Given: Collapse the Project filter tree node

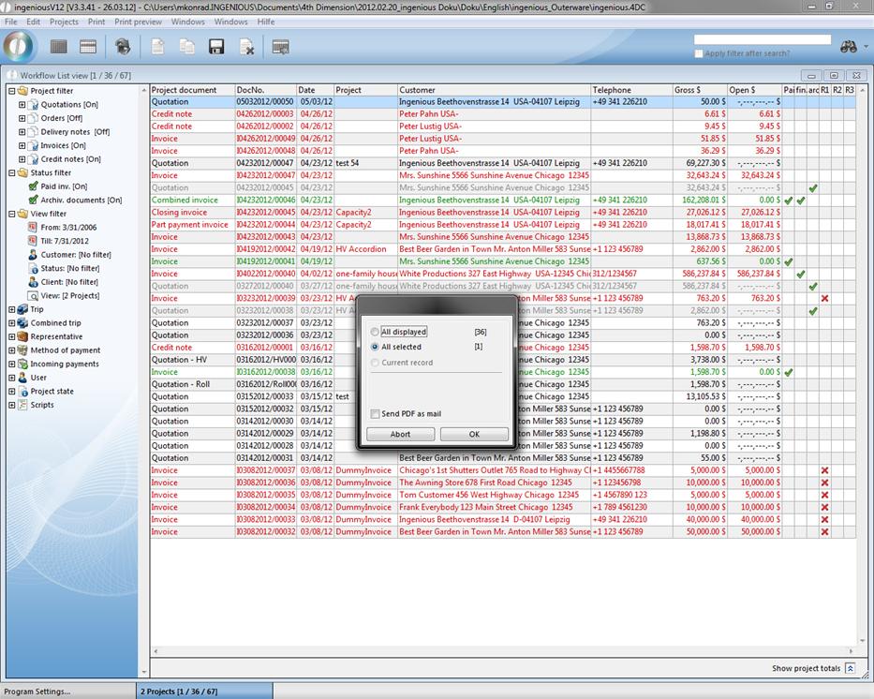Looking at the screenshot, I should click(12, 91).
